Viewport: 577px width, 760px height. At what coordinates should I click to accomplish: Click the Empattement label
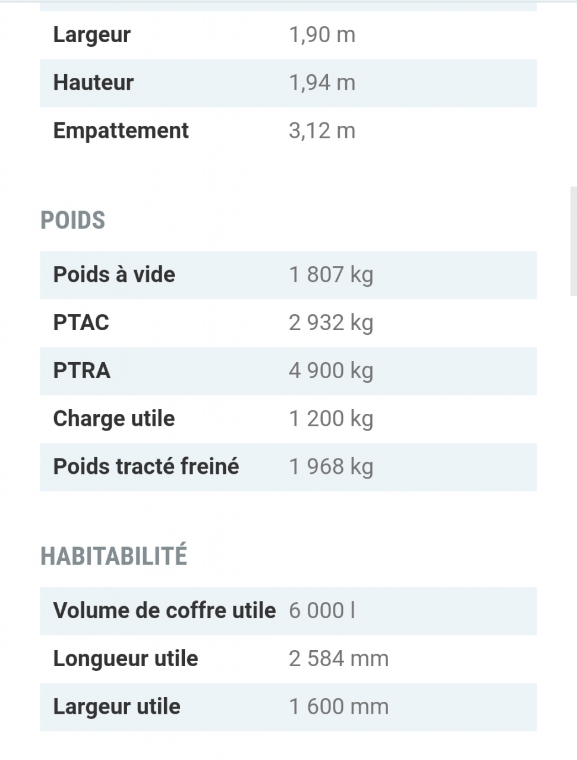point(121,131)
